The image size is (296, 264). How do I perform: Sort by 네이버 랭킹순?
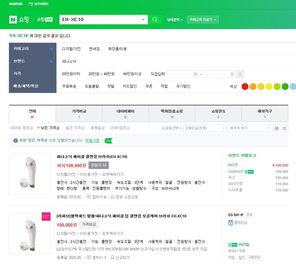(x=21, y=128)
